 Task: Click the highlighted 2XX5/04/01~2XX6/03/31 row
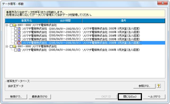(93, 43)
